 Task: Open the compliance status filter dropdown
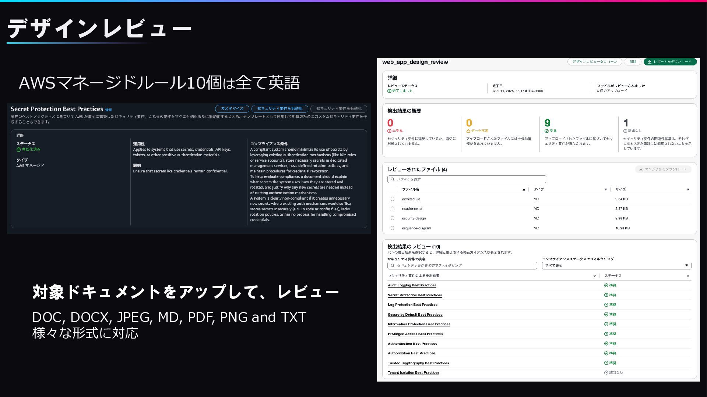(616, 265)
